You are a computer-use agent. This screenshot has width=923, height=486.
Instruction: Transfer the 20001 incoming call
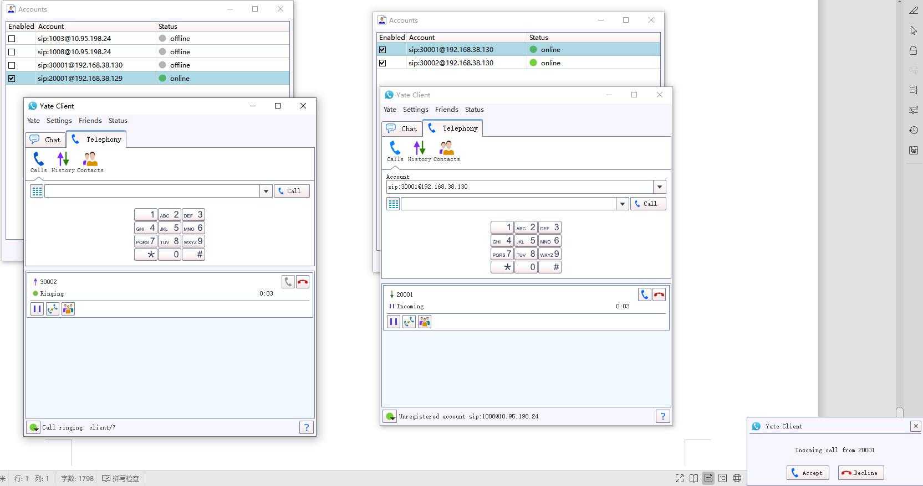409,322
